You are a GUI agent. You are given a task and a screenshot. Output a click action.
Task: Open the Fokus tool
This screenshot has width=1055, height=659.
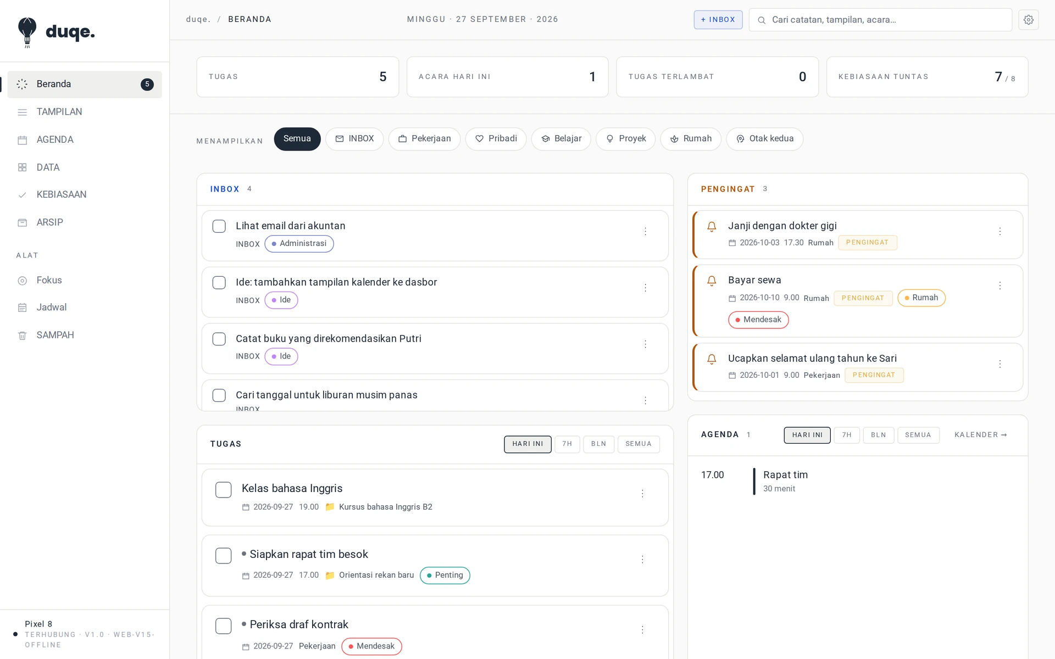pos(85,280)
